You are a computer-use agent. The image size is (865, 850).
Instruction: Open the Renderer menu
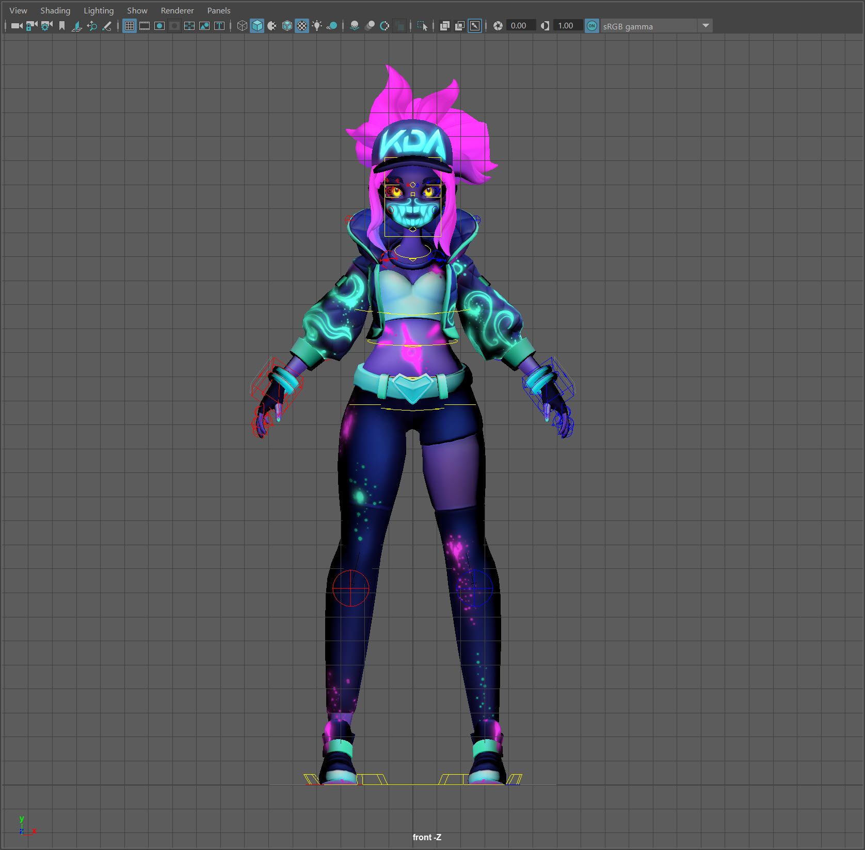coord(177,10)
